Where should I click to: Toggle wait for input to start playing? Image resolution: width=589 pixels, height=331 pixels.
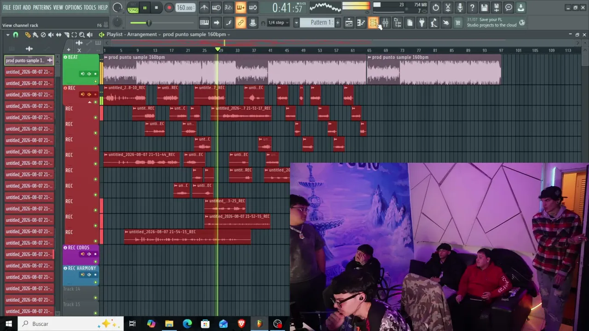(216, 7)
